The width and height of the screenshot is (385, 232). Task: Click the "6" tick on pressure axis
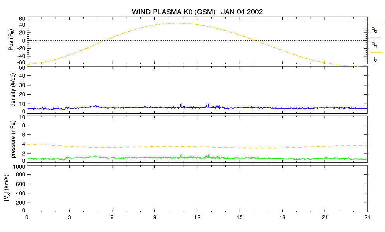point(24,135)
